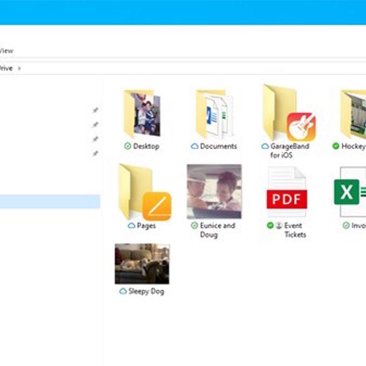Select the Eunice and Doug photo thumbnail

(x=214, y=192)
